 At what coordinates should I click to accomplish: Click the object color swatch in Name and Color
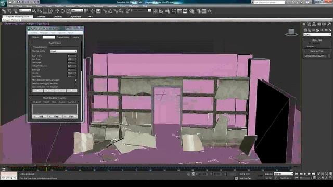pyautogui.click(x=329, y=56)
